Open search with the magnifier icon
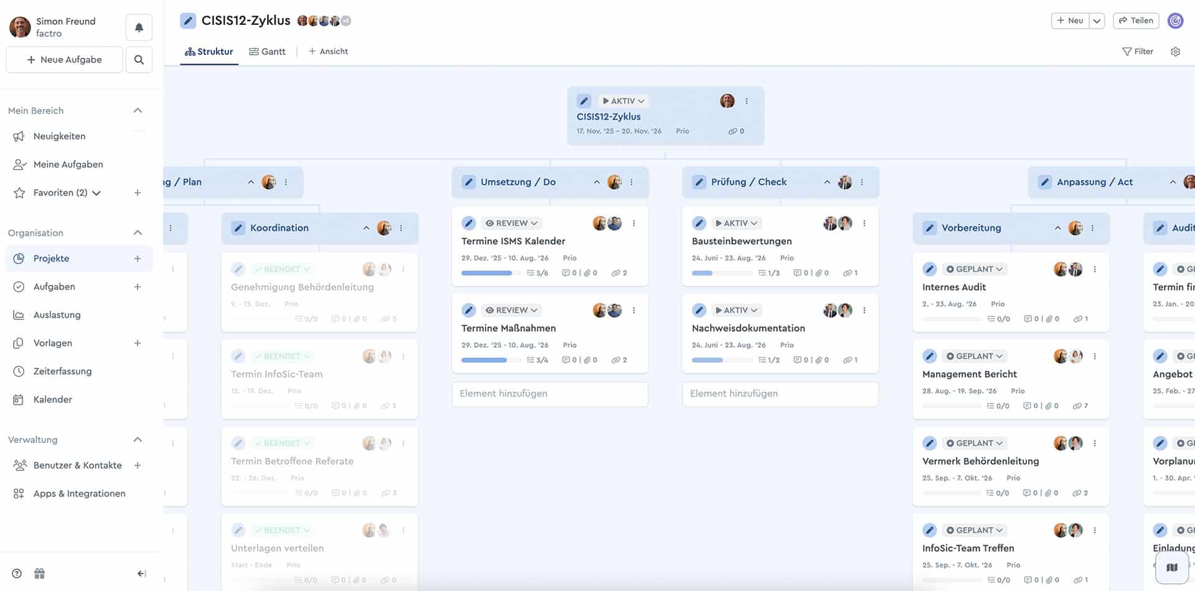The height and width of the screenshot is (591, 1195). (139, 60)
